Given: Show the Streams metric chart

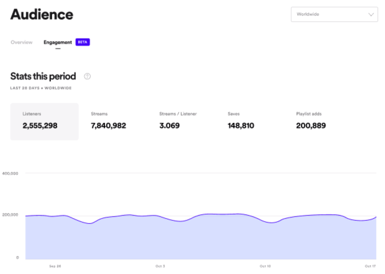Looking at the screenshot, I should pyautogui.click(x=108, y=121).
